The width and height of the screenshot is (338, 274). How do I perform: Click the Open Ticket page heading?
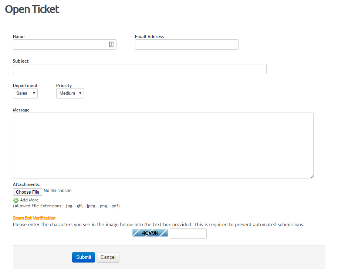point(32,9)
